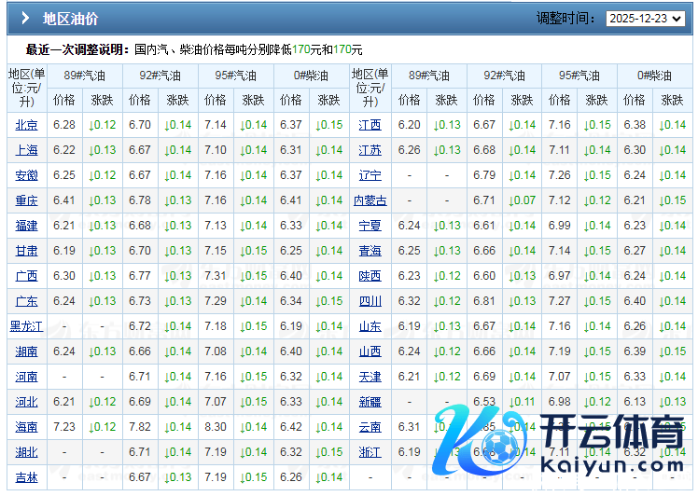Open the 四川 region link
698x496 pixels.
click(x=370, y=301)
